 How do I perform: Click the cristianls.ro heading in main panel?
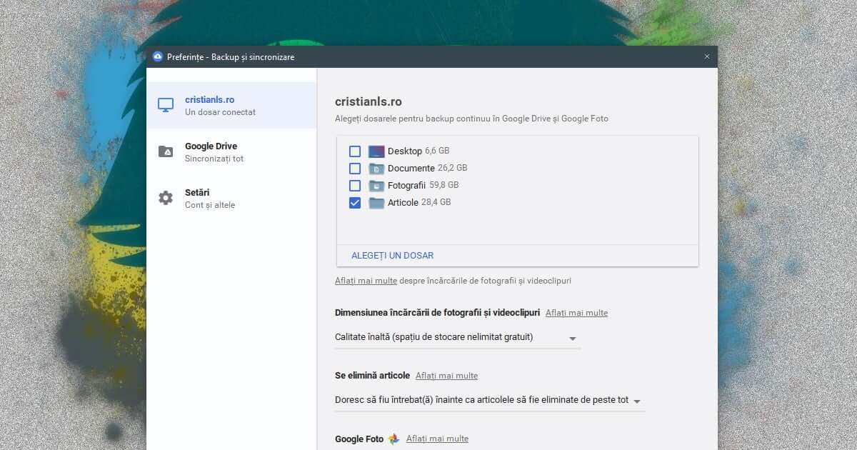(369, 102)
